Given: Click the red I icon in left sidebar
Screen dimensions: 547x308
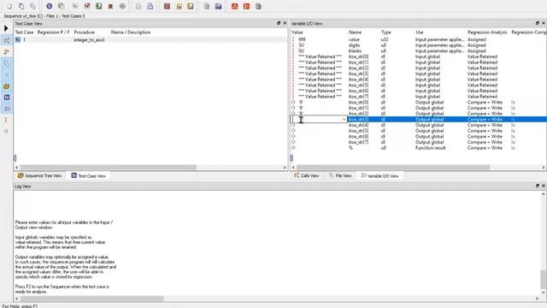Looking at the screenshot, I should point(6,120).
